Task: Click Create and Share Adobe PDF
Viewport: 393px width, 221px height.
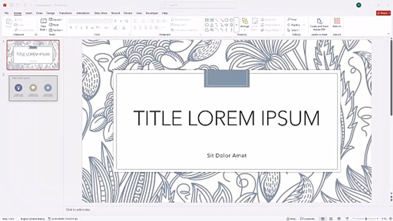Action: pos(319,24)
